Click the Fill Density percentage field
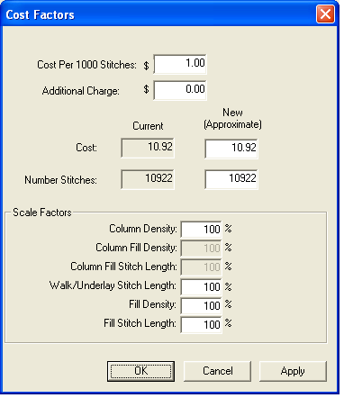This screenshot has width=344, height=398. tap(201, 306)
